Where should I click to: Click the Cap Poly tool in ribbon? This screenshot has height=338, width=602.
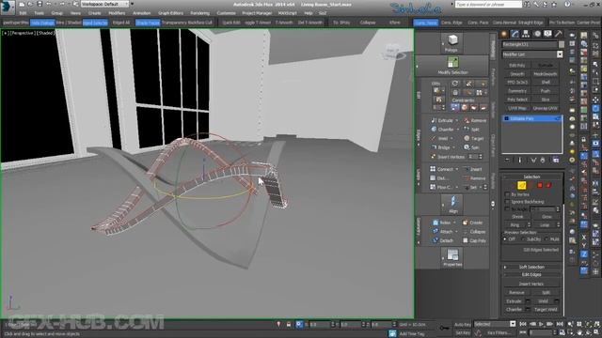pyautogui.click(x=474, y=240)
